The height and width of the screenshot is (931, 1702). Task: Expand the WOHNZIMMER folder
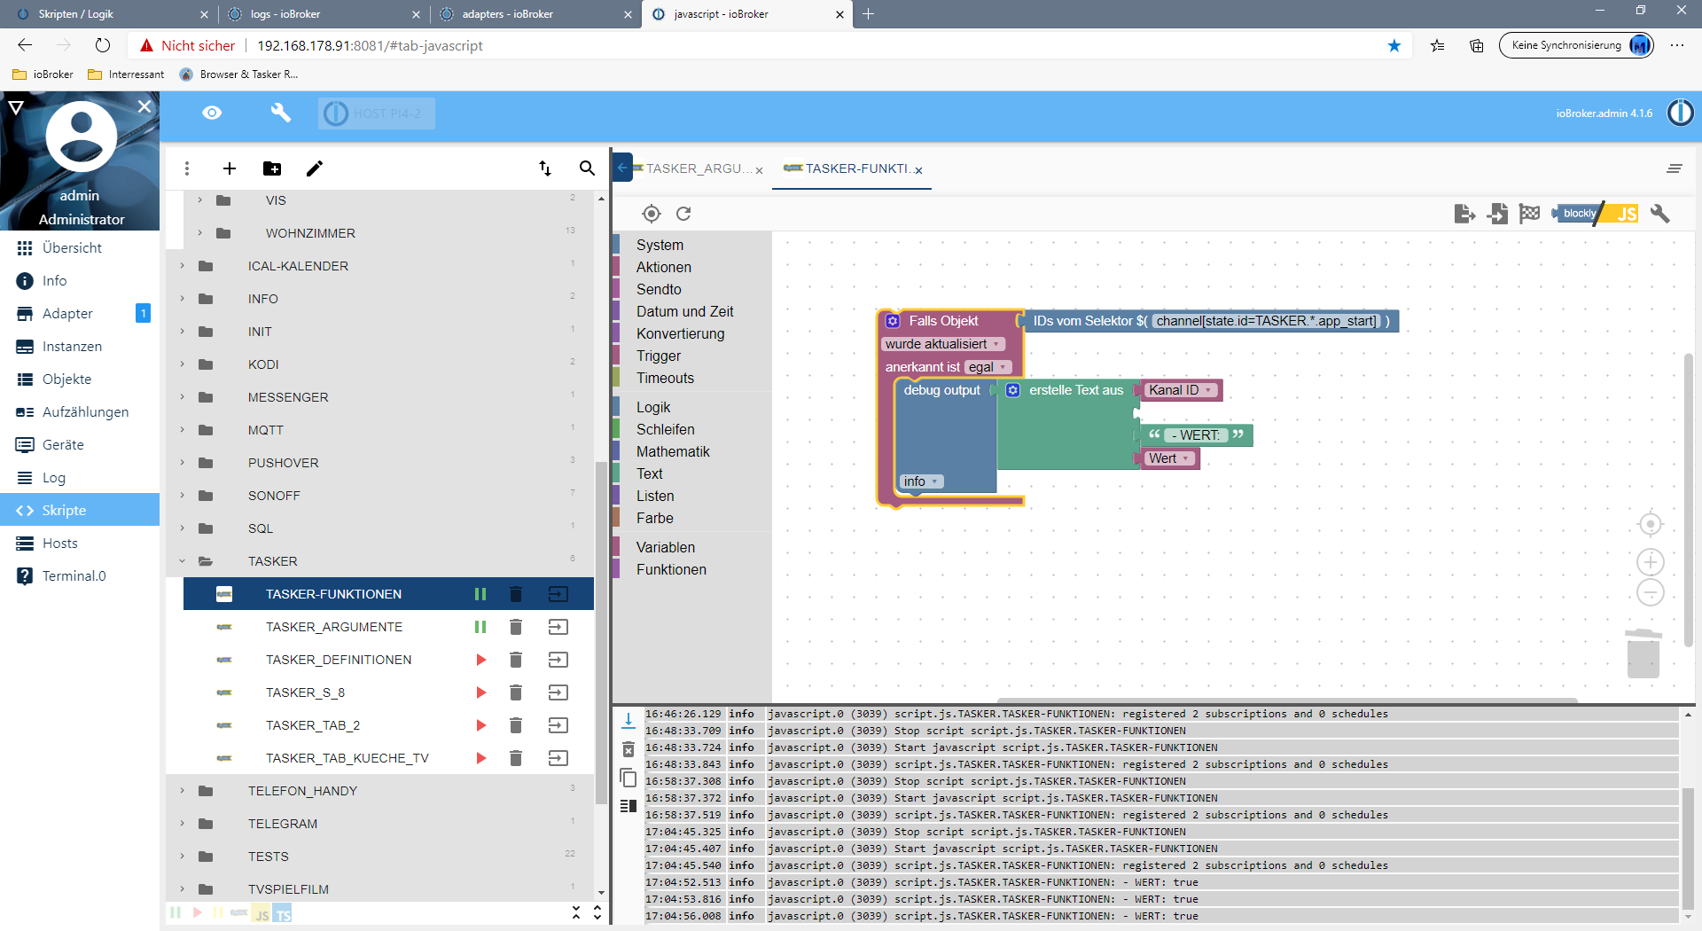pos(200,233)
